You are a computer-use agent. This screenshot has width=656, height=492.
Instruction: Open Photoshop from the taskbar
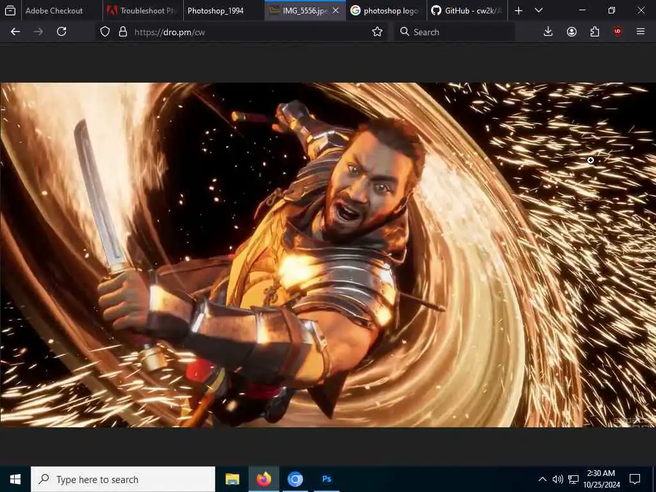[x=327, y=479]
